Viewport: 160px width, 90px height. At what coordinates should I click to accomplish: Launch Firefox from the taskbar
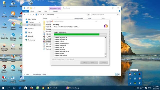pos(31,88)
